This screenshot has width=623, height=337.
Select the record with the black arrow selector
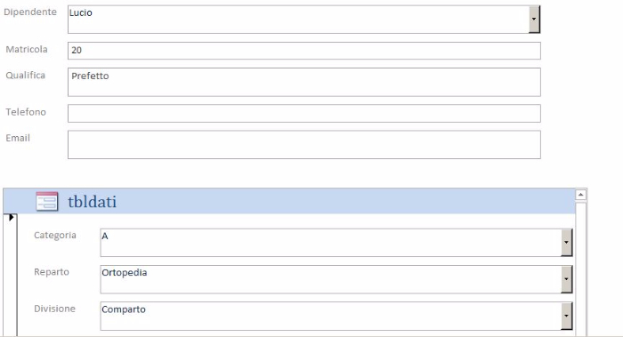pyautogui.click(x=11, y=217)
